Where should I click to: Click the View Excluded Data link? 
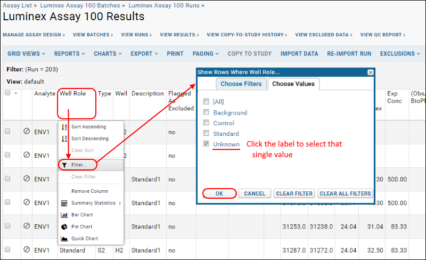(x=324, y=35)
